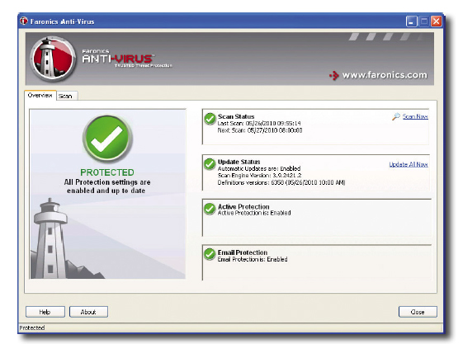The image size is (463, 344).
Task: Click the title bar Faronics app icon
Action: pyautogui.click(x=24, y=21)
